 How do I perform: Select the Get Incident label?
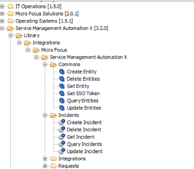point(81,137)
